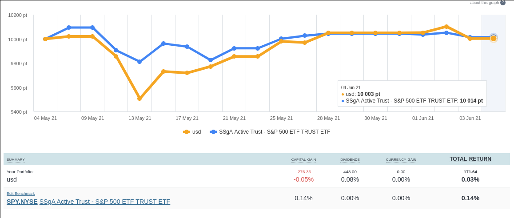
Task: Click the orange peak point before 03 Jun
Action: click(x=446, y=27)
